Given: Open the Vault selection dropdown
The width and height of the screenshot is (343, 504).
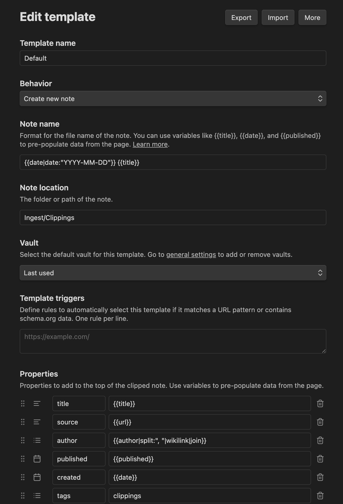Looking at the screenshot, I should [x=173, y=273].
